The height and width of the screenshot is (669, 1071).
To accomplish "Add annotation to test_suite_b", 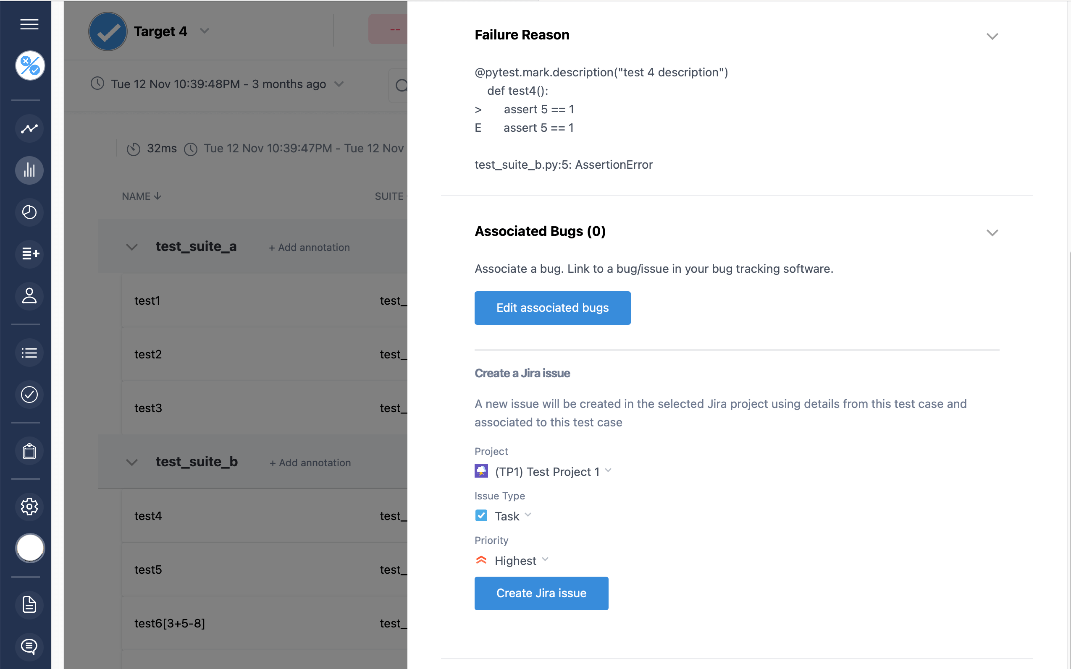I will [310, 463].
